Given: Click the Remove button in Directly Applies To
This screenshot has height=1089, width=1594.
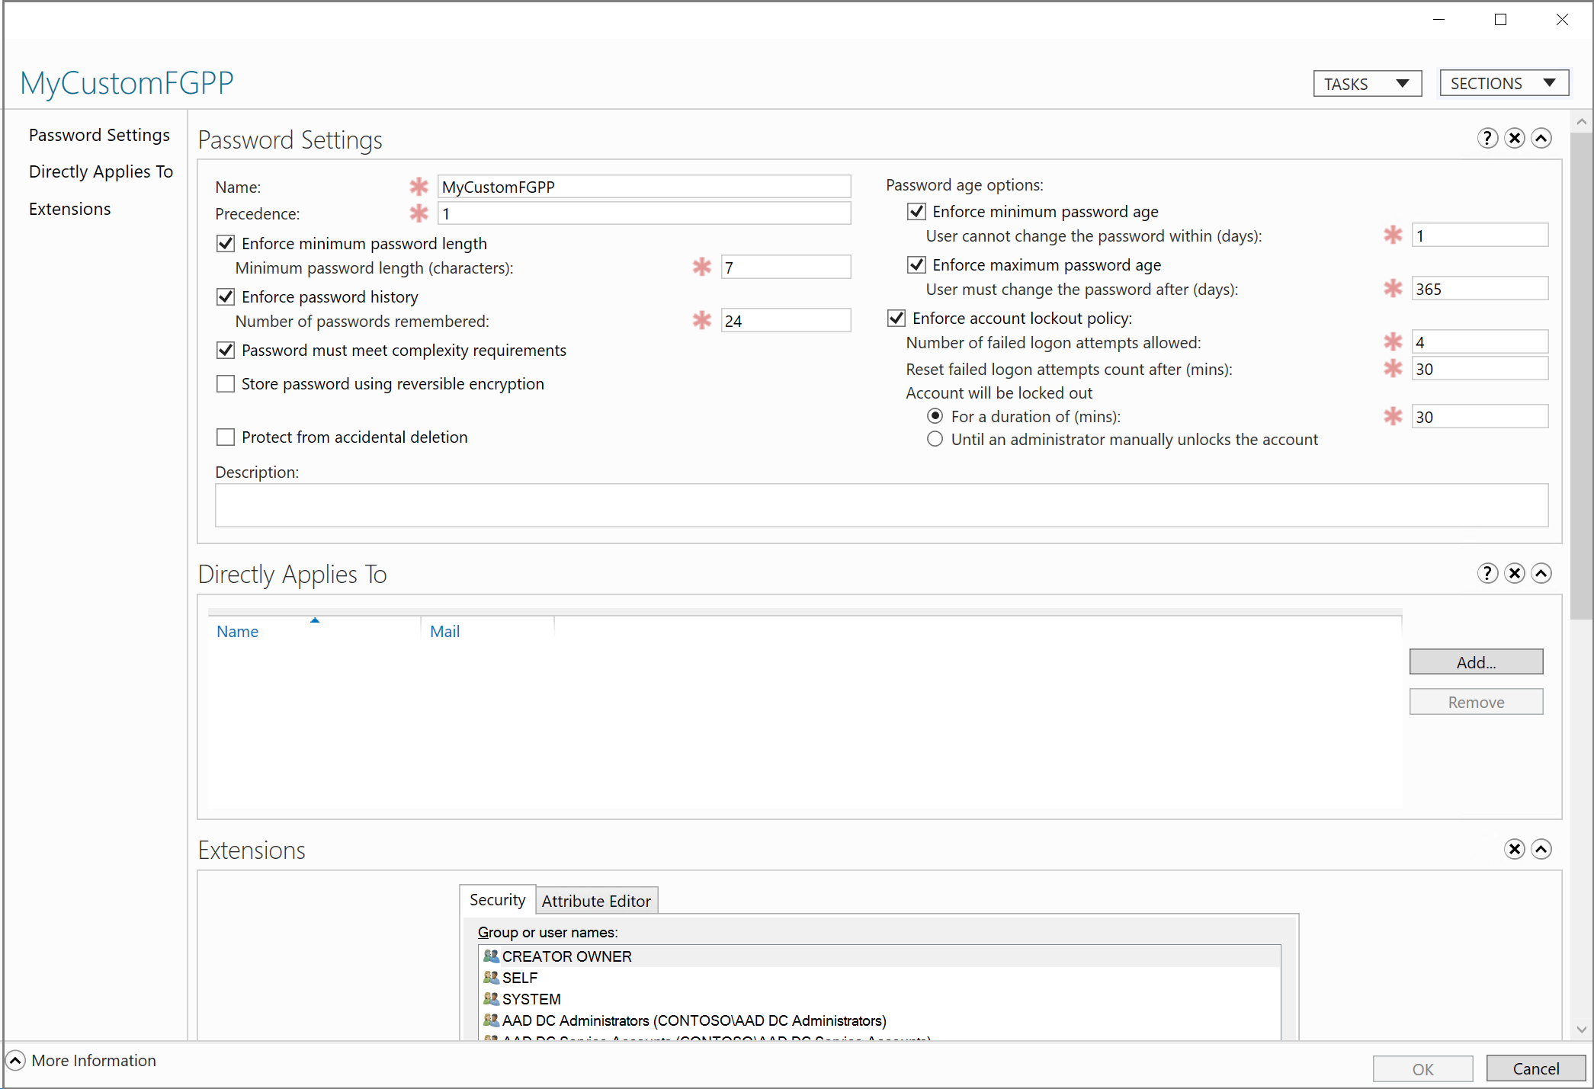Looking at the screenshot, I should click(x=1477, y=701).
